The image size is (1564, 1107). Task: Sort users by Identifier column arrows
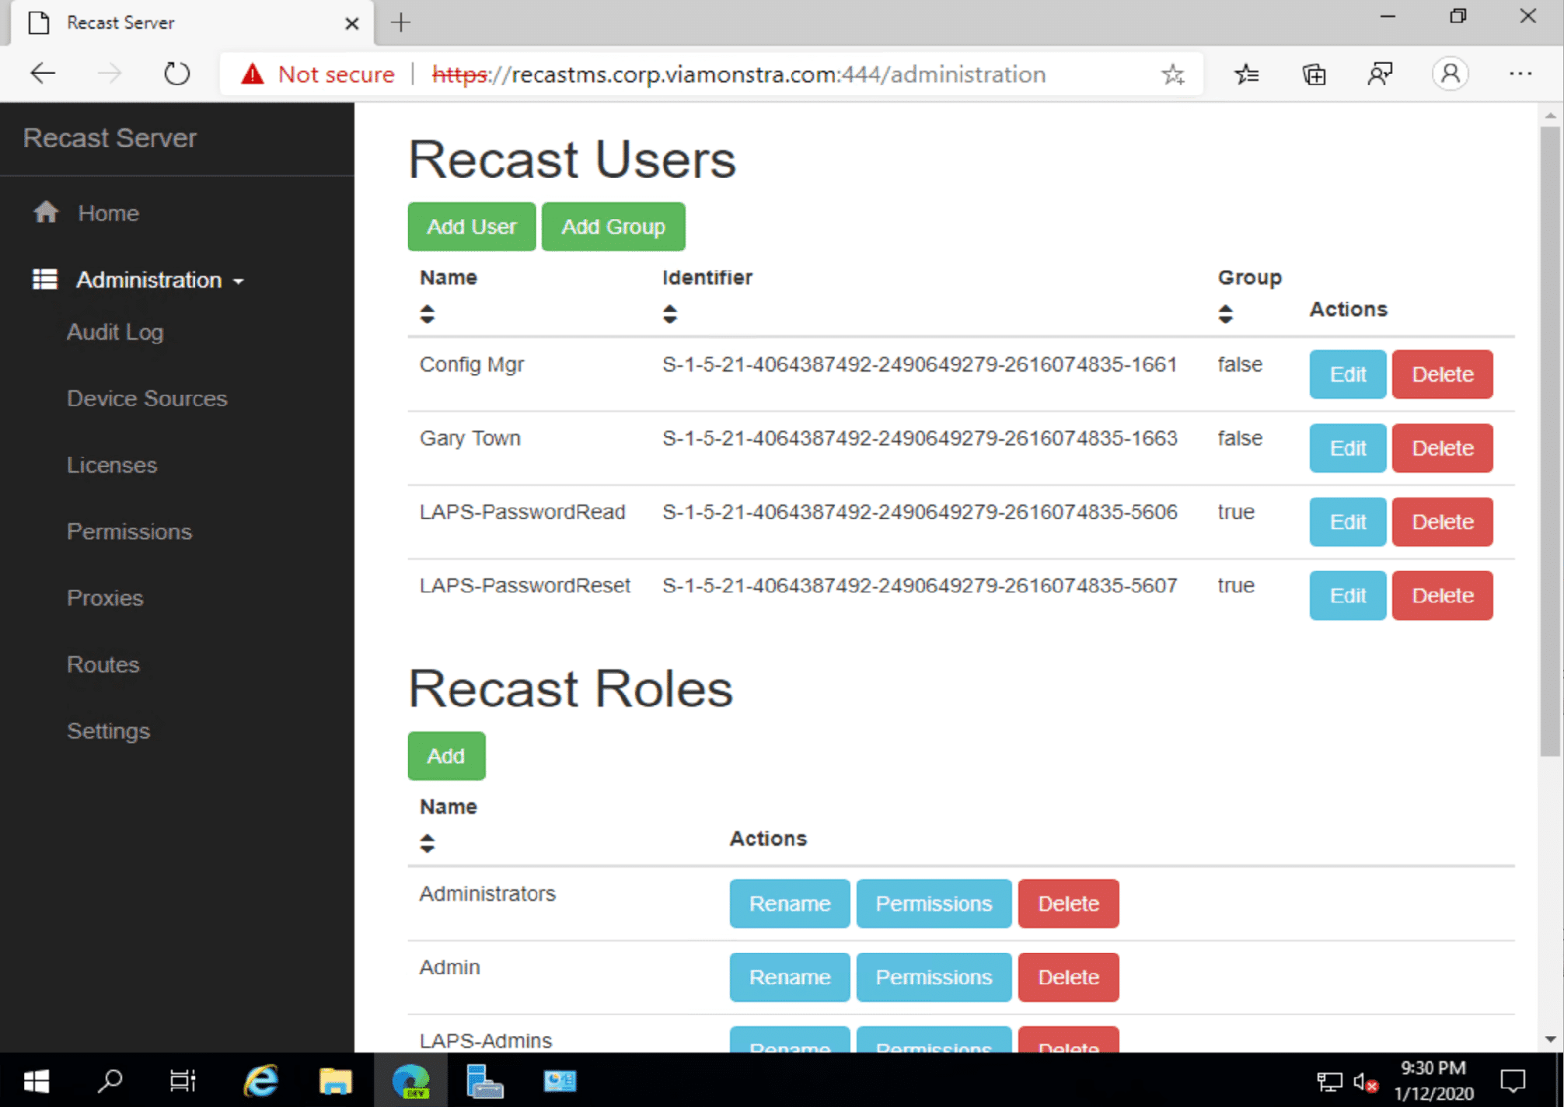669,314
